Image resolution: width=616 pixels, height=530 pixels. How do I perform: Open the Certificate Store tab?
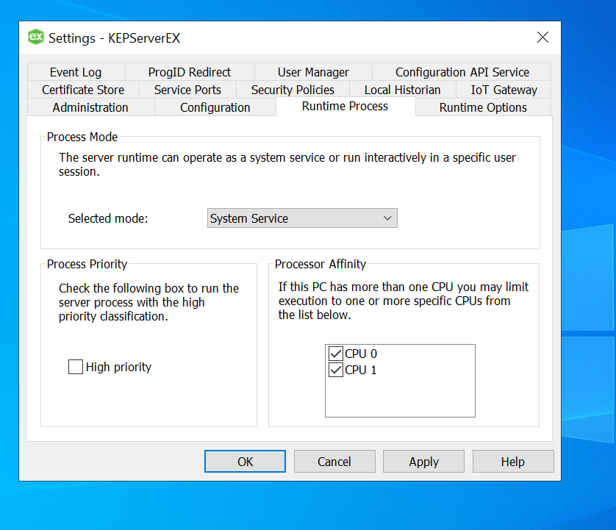(x=83, y=90)
